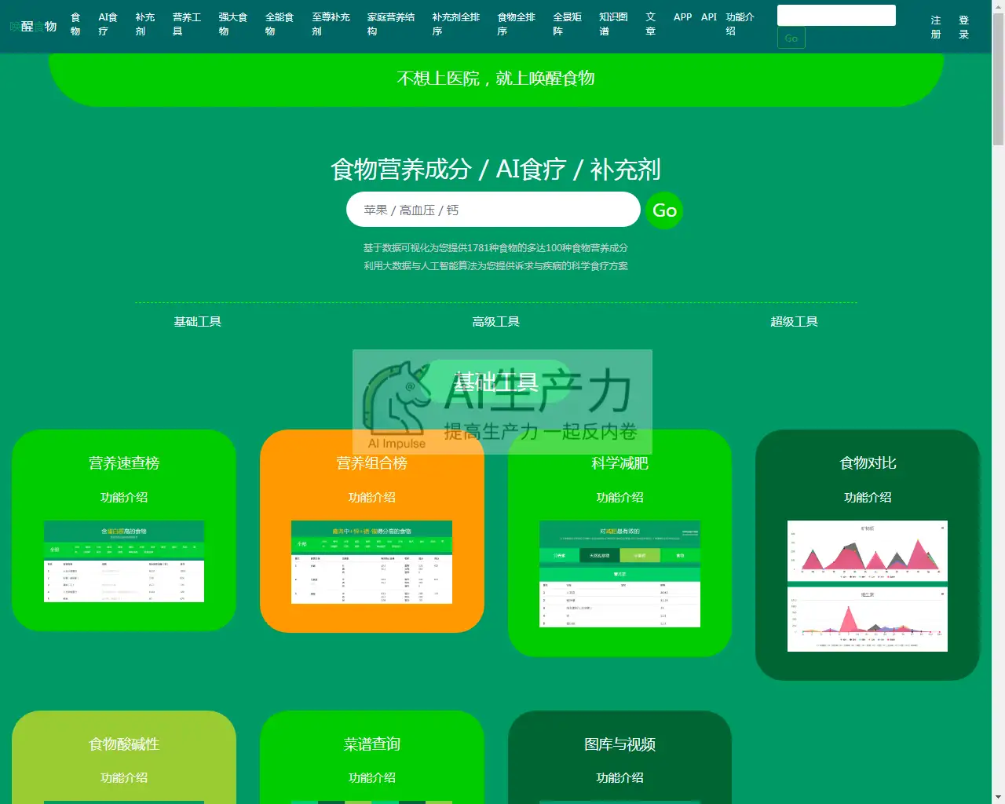
Task: Open the APP navigation link
Action: click(682, 16)
